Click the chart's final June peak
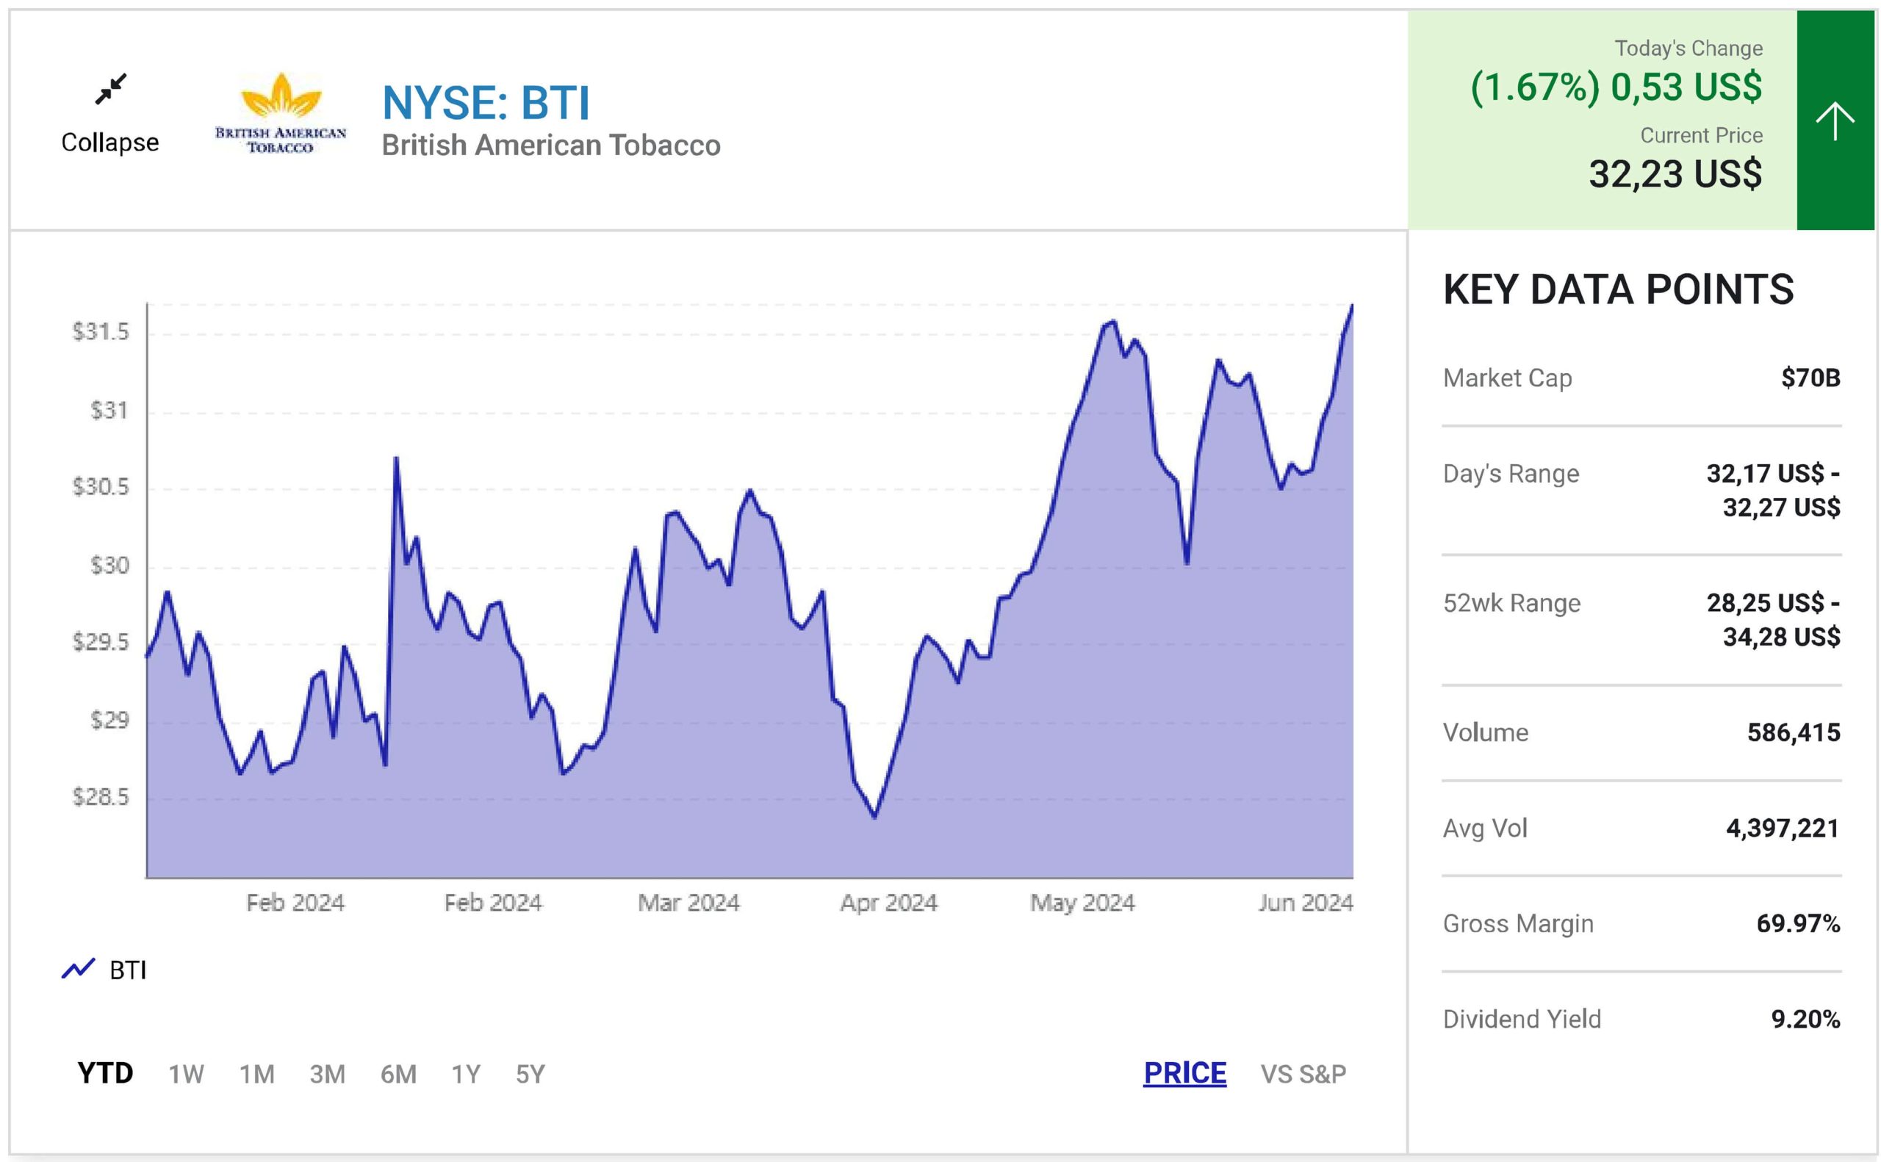 point(1351,306)
